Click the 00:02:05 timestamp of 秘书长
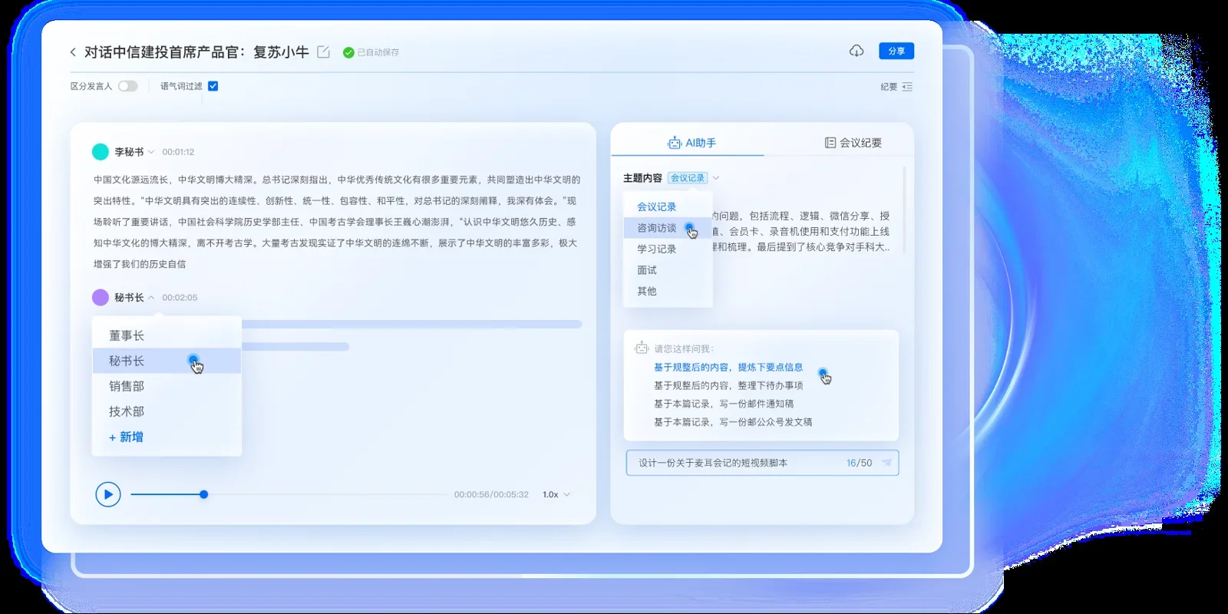The image size is (1228, 614). click(x=180, y=297)
